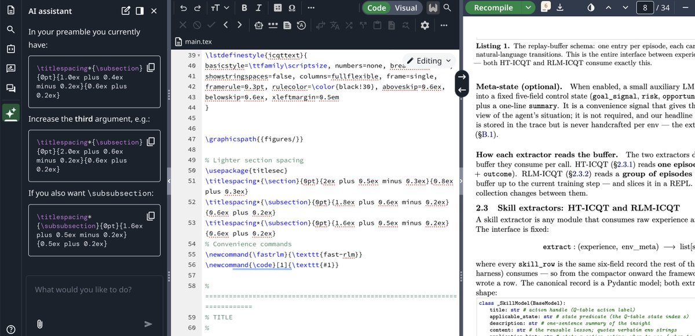Switch to the Code editor

click(x=376, y=8)
